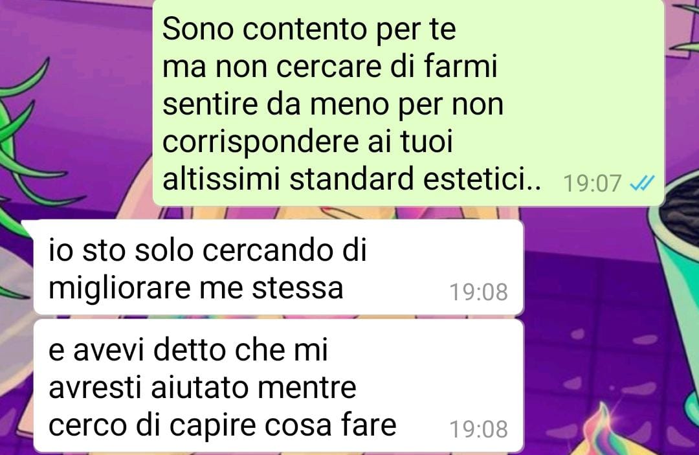Select the text "altissimi standard estetici.."
Viewport: 699px width, 455px height.
click(x=351, y=179)
